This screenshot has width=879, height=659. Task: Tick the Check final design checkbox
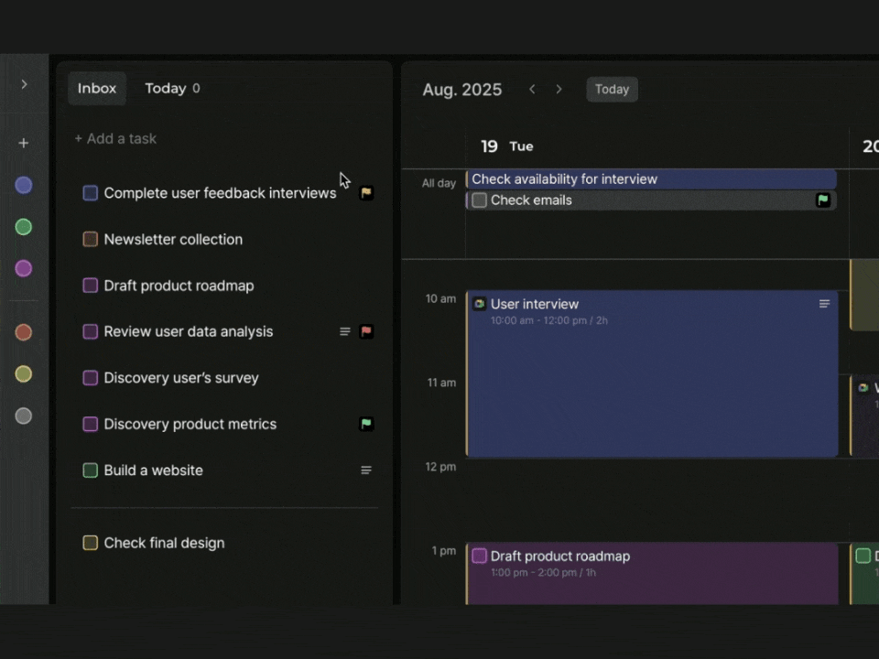(x=90, y=543)
